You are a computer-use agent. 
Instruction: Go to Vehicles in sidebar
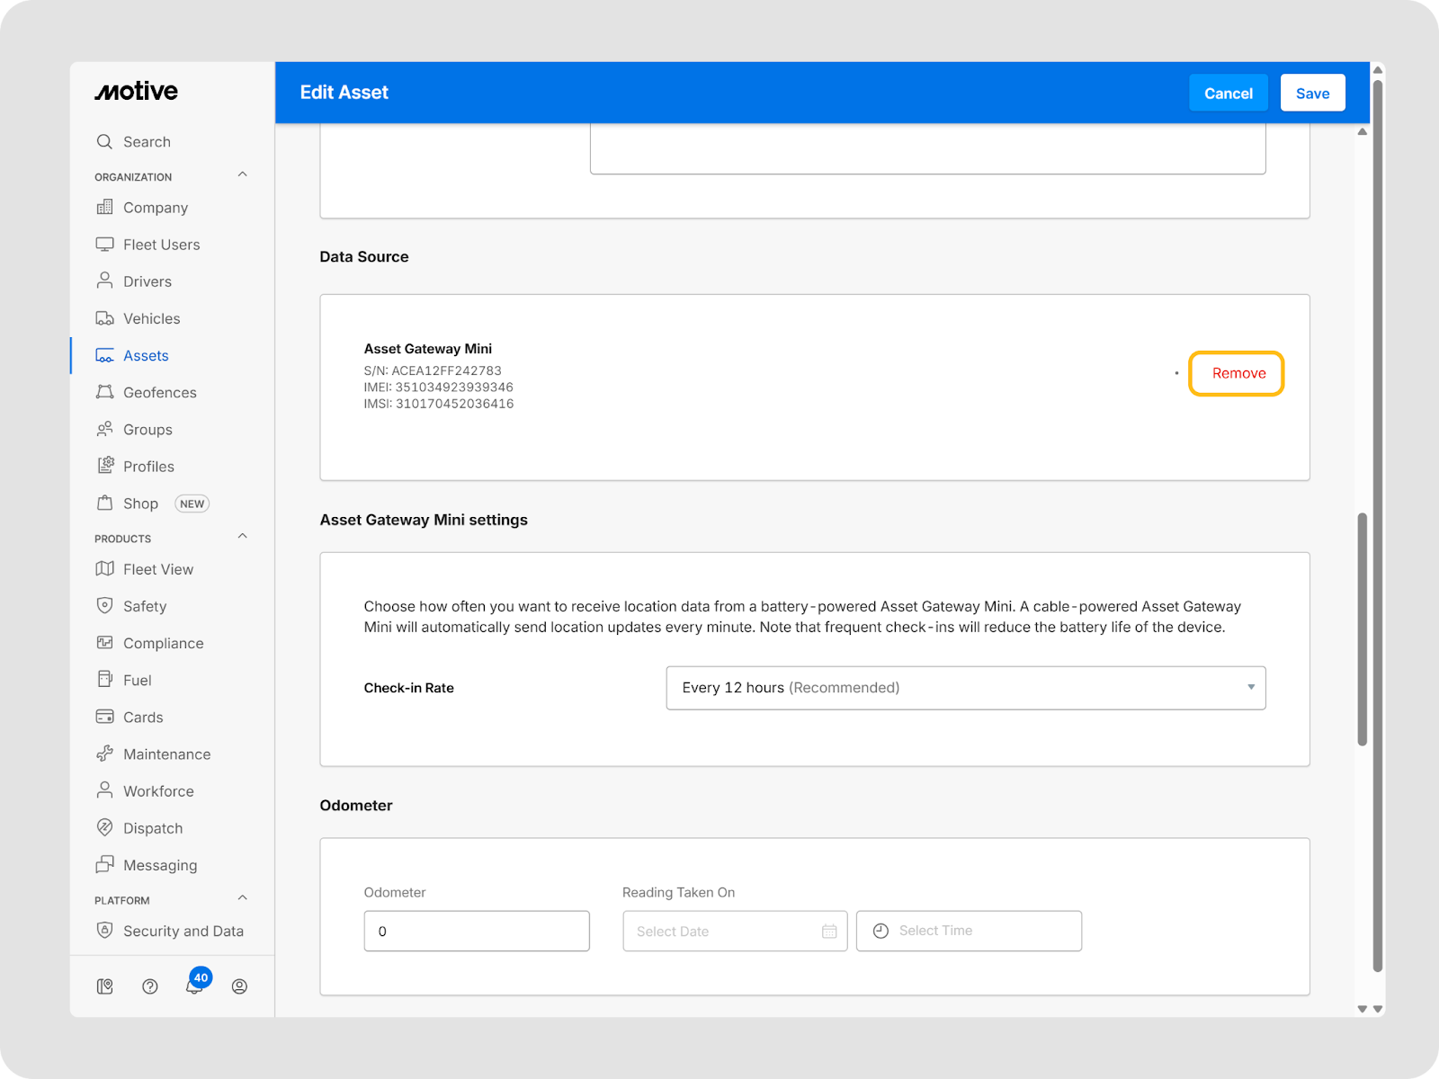click(151, 318)
